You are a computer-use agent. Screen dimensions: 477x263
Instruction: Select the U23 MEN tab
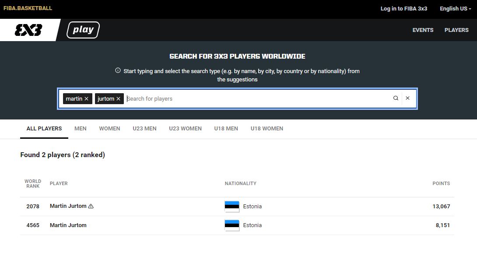point(144,129)
